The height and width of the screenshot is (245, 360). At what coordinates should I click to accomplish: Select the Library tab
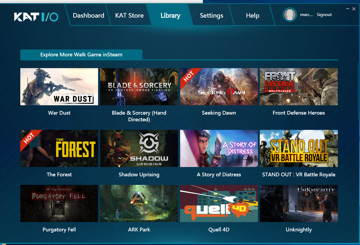click(171, 15)
